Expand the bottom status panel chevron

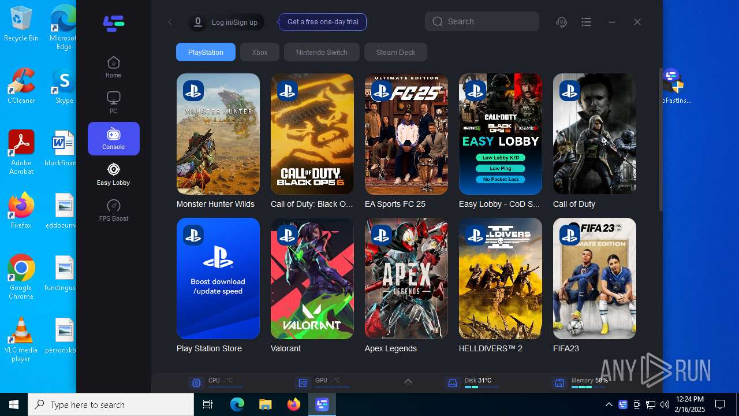coord(408,381)
